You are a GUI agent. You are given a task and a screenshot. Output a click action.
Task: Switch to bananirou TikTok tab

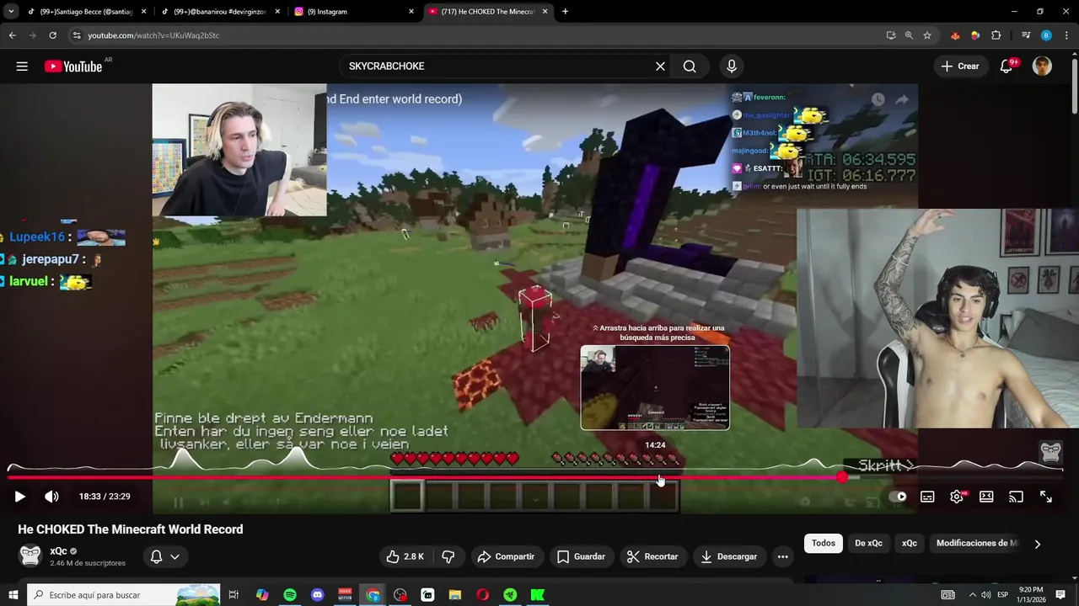tap(220, 12)
